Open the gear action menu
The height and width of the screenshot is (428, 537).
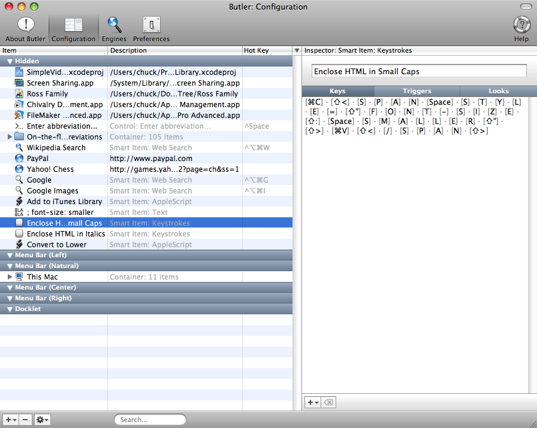tap(43, 420)
